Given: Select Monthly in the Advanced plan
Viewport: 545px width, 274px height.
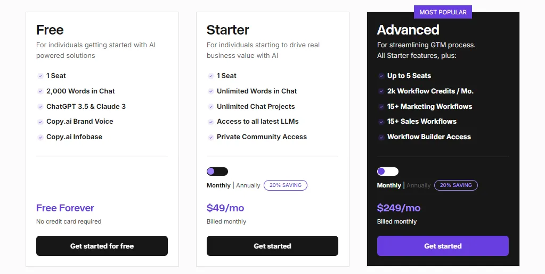Looking at the screenshot, I should click(x=389, y=185).
